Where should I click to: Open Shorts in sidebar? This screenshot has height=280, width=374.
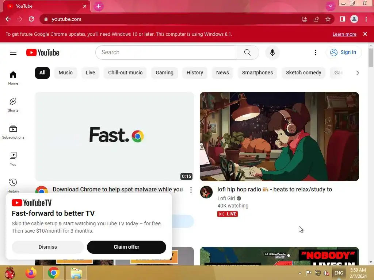point(13,105)
